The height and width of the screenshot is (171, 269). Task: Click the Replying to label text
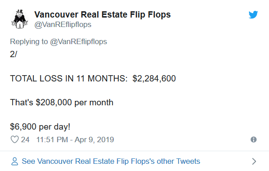pyautogui.click(x=29, y=42)
